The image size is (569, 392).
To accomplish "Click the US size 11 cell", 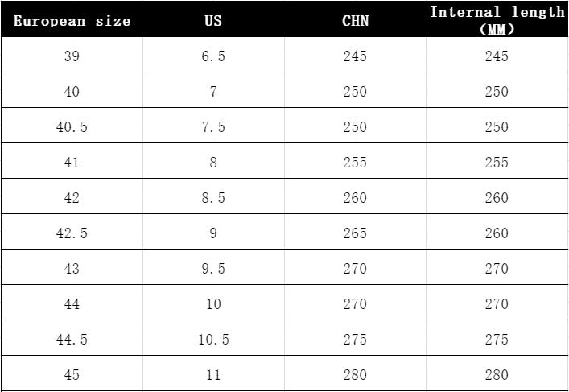I will click(213, 374).
